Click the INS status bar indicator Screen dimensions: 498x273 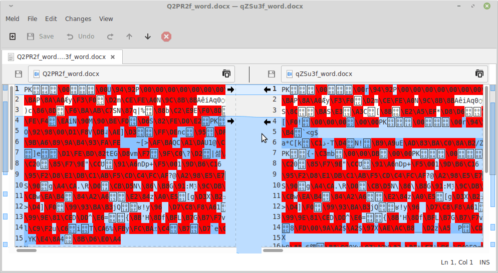pos(484,262)
